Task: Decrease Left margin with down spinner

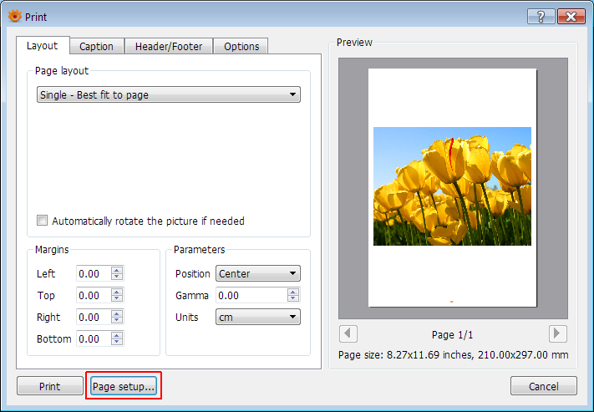Action: (x=117, y=277)
